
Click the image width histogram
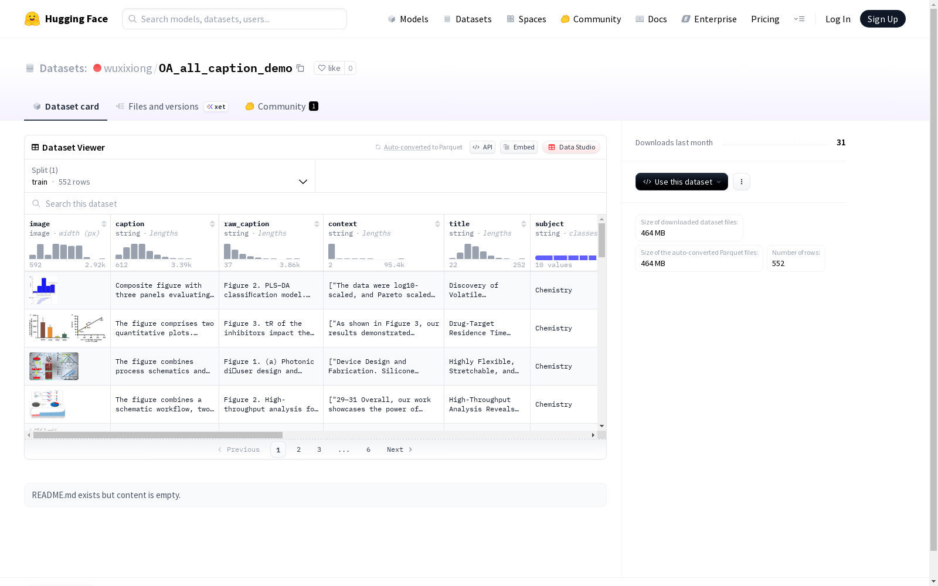pos(67,251)
